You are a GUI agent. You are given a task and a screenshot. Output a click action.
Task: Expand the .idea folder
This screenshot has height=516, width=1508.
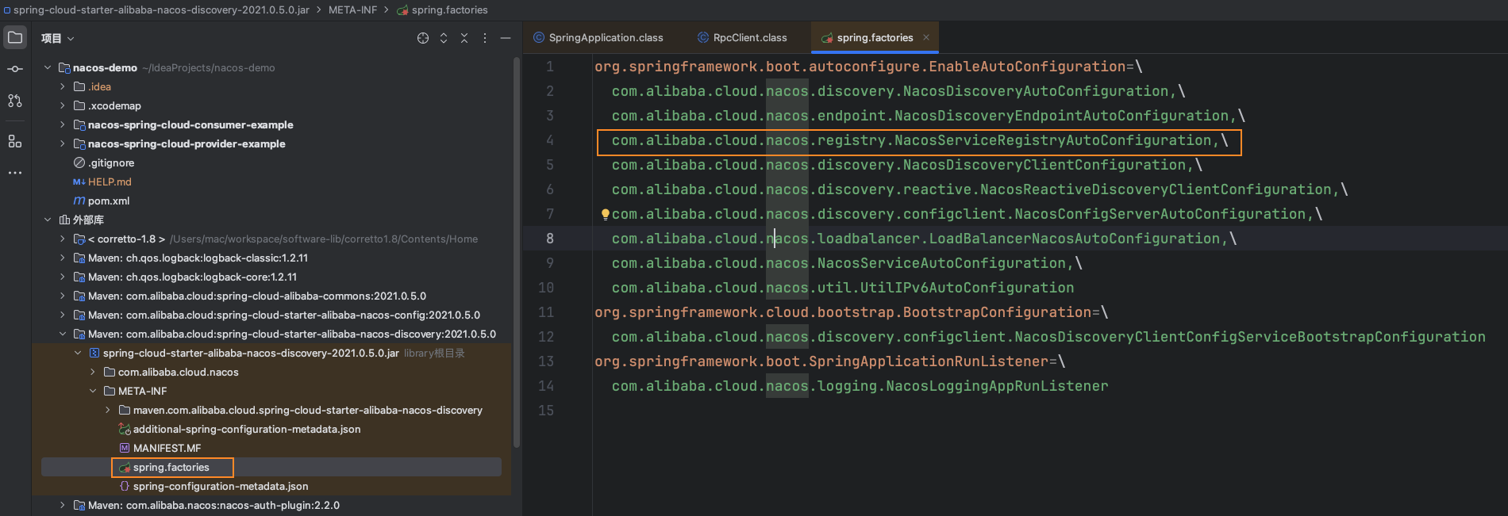[63, 86]
